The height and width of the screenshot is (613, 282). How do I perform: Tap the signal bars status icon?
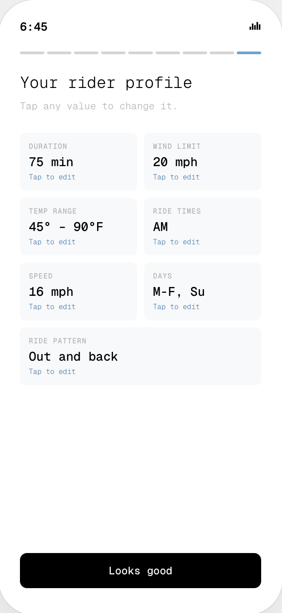tap(255, 26)
